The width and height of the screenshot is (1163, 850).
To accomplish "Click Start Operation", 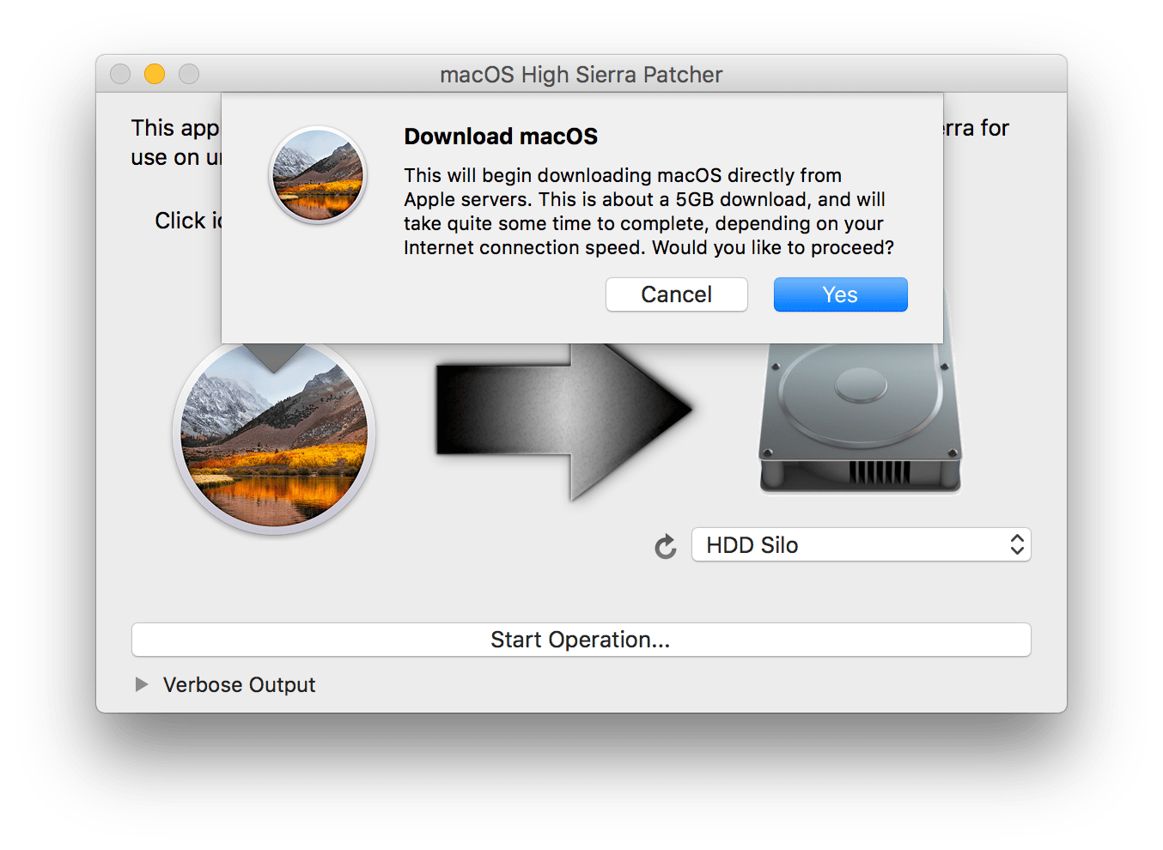I will click(x=581, y=639).
